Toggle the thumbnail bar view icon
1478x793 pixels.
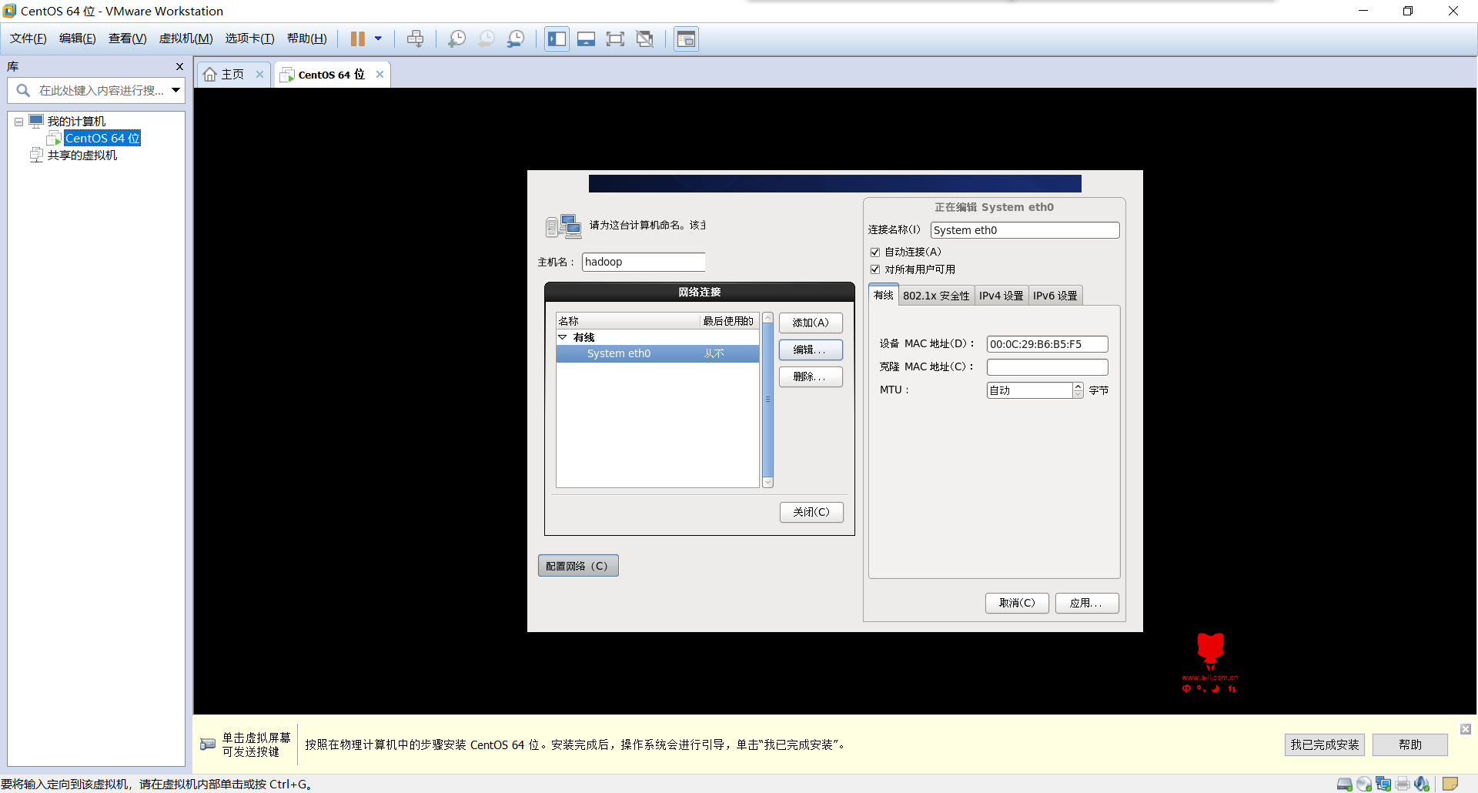[586, 38]
